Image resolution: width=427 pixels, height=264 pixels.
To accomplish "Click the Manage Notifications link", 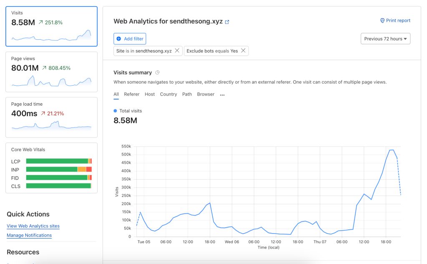I will (x=29, y=235).
